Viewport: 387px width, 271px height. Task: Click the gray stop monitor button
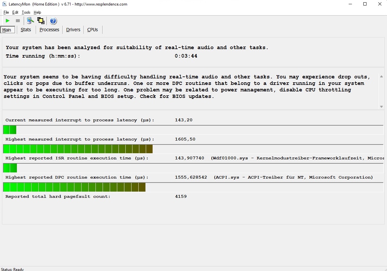18,21
